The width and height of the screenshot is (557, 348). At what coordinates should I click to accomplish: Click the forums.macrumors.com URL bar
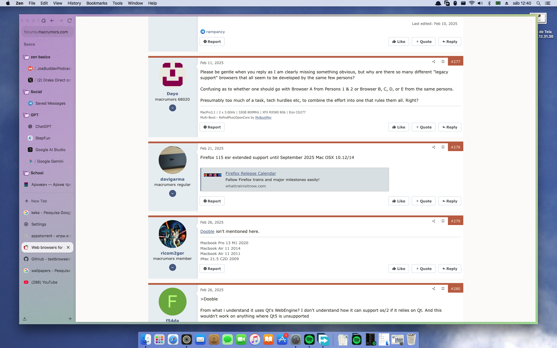[x=46, y=32]
